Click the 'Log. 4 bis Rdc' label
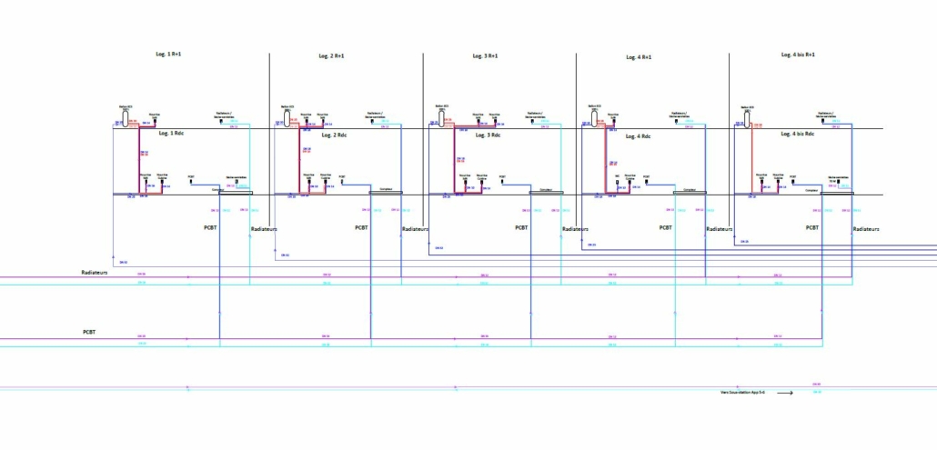 click(798, 134)
